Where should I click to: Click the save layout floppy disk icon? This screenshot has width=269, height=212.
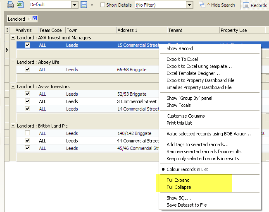(x=84, y=5)
